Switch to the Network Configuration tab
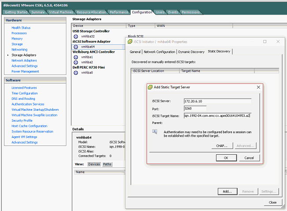Viewport: 287px width, 211px height. (159, 52)
